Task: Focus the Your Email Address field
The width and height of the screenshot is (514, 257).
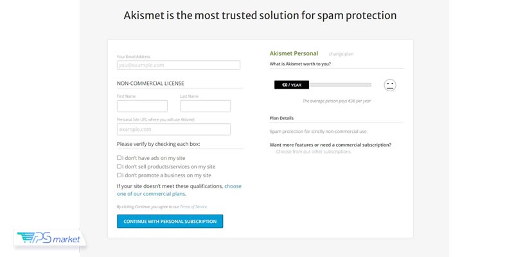Action: (179, 66)
